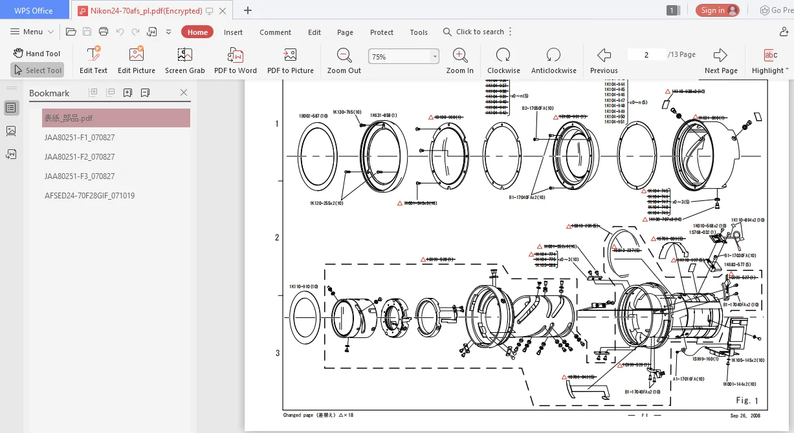Expand the Highlight dropdown arrow
This screenshot has width=794, height=433.
coord(788,70)
